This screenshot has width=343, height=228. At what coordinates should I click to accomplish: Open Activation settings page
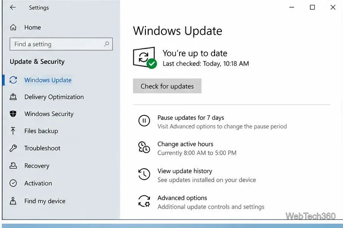coord(38,183)
